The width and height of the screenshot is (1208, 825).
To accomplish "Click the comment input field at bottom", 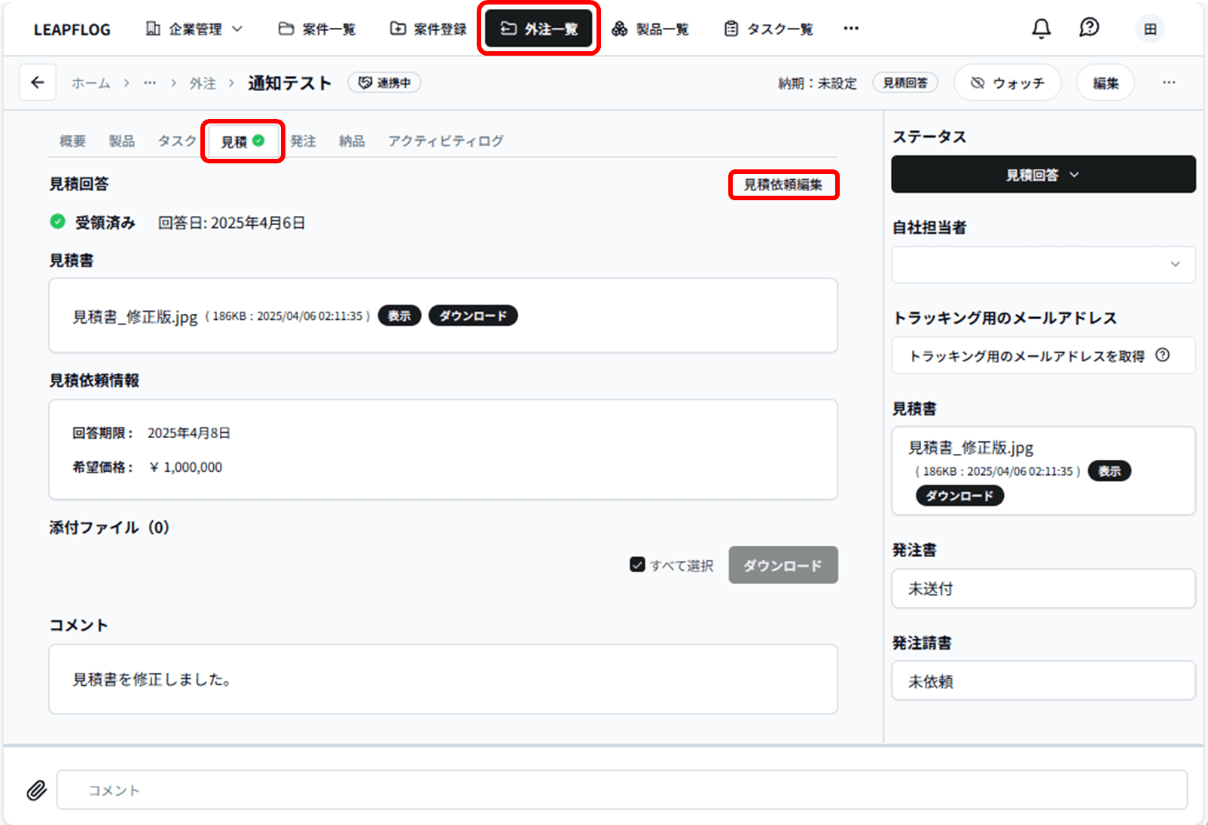I will point(621,790).
